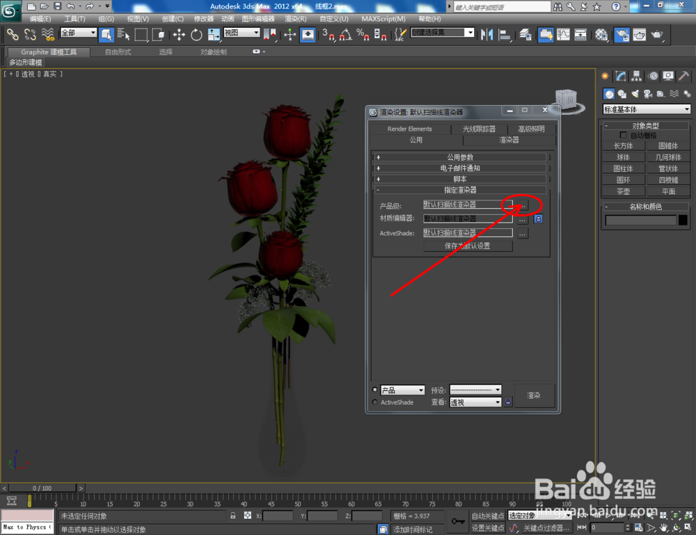The image size is (696, 535).
Task: Toggle the 3D Snaps icon
Action: click(x=328, y=34)
